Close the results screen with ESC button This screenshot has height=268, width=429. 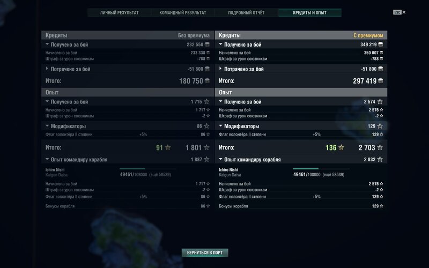pyautogui.click(x=397, y=12)
